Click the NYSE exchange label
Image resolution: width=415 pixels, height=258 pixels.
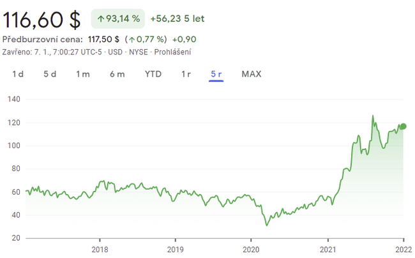(138, 52)
